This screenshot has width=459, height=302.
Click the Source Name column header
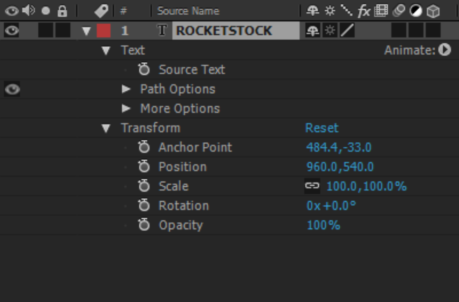[188, 11]
